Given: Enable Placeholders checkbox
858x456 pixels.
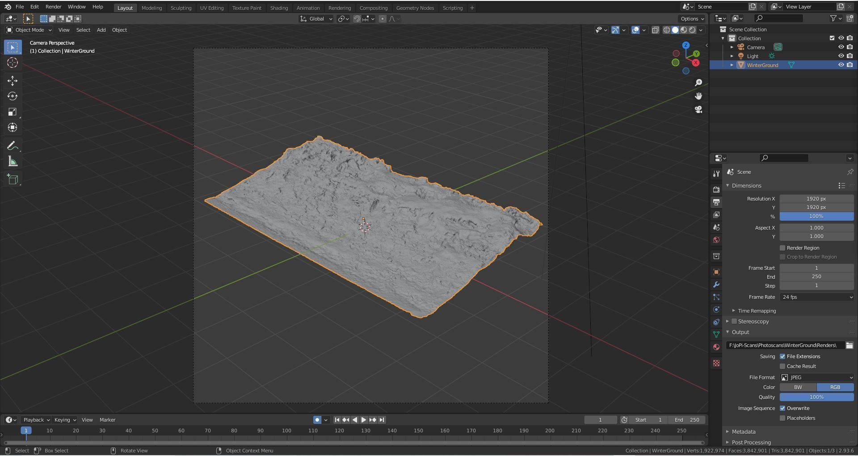Looking at the screenshot, I should 782,418.
